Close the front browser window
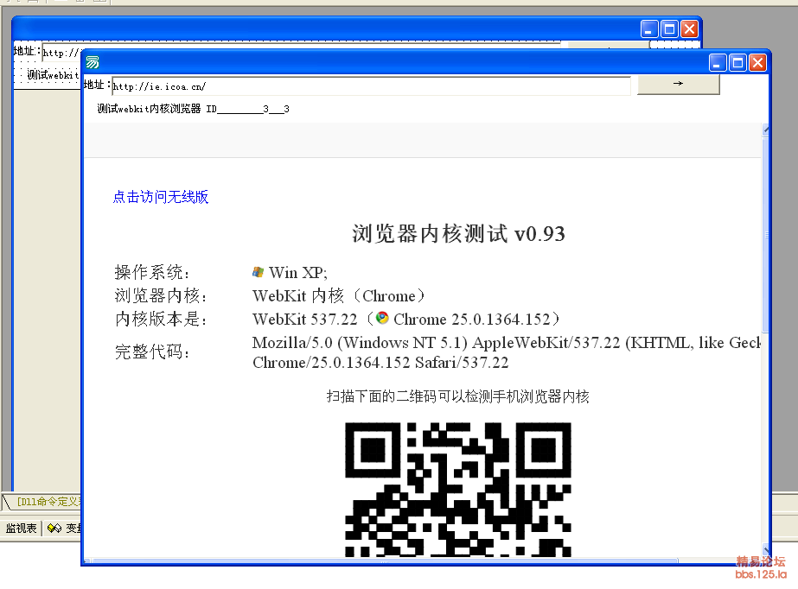The width and height of the screenshot is (798, 589). [x=757, y=63]
